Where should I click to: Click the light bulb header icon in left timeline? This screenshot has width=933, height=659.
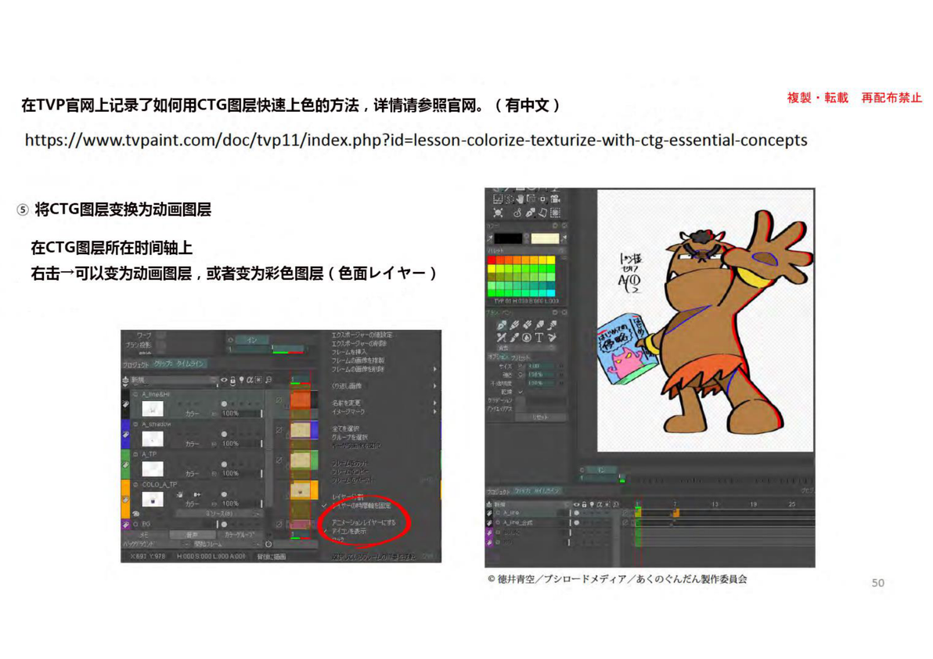(241, 380)
